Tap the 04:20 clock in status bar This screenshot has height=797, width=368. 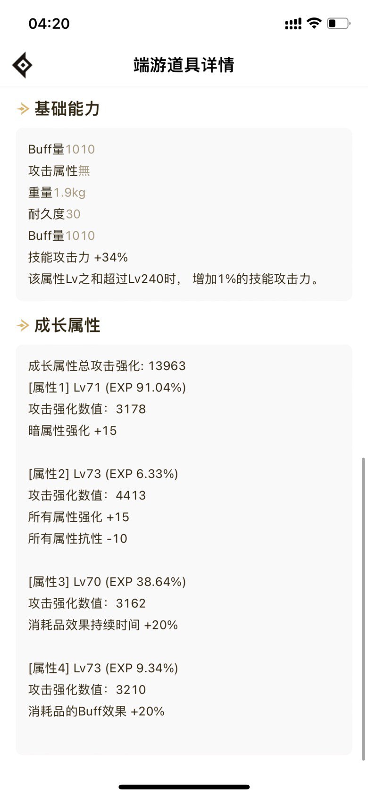tap(49, 23)
